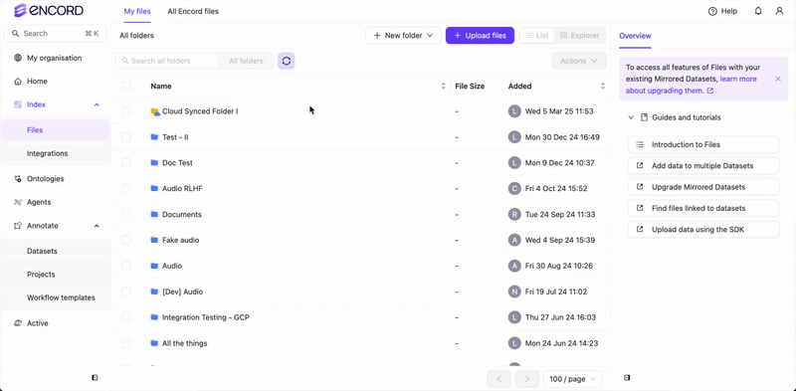
Task: Click the Added column sort arrows
Action: (x=603, y=87)
